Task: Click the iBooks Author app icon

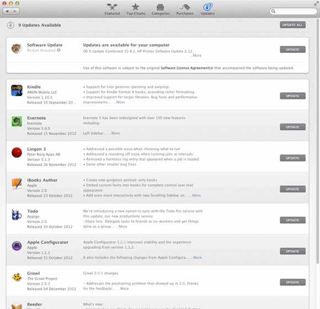Action: coord(17,184)
